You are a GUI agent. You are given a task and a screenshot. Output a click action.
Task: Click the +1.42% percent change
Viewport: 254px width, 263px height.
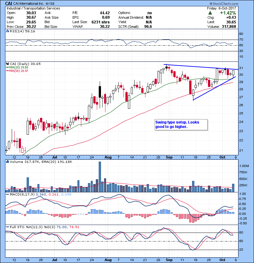[x=228, y=13]
